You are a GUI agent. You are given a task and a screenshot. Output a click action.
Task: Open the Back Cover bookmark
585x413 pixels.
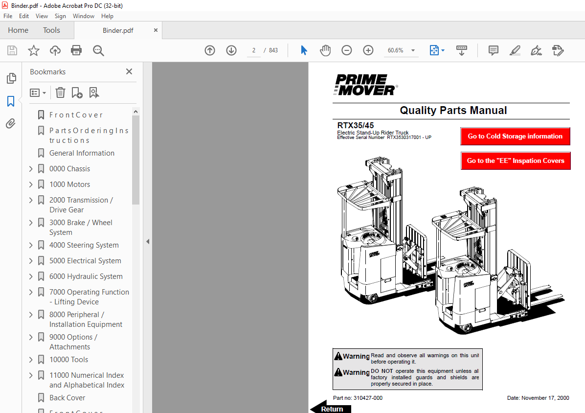click(x=67, y=398)
